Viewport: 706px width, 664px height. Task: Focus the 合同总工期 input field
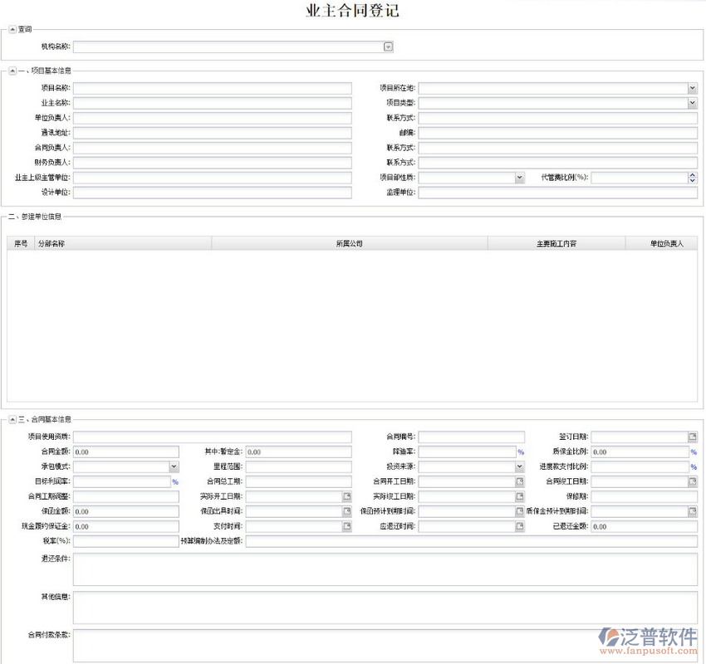click(298, 481)
